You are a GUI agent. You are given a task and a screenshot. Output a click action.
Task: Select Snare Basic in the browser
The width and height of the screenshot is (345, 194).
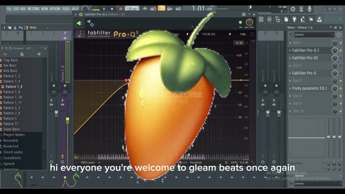tap(12, 129)
